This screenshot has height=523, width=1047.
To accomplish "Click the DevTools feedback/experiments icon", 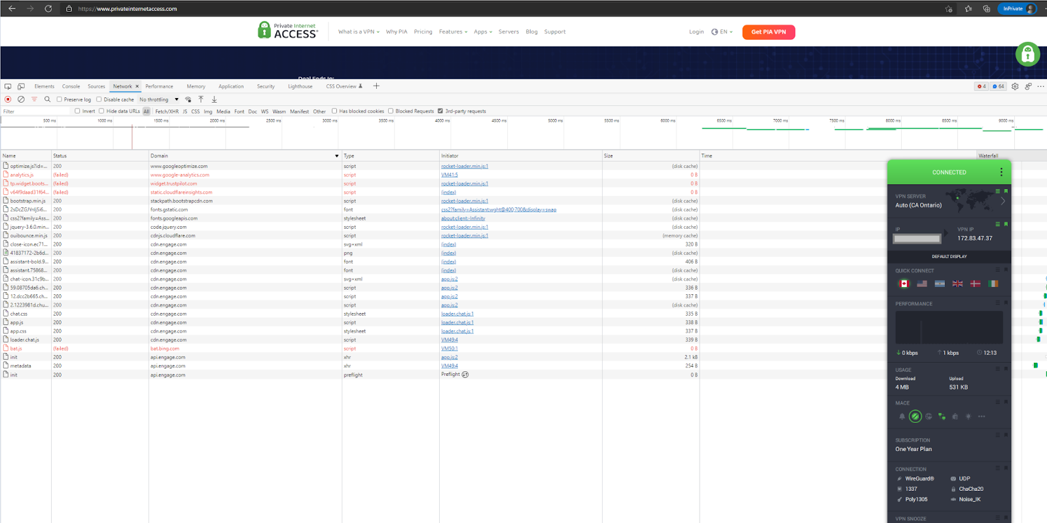I will pyautogui.click(x=1028, y=86).
